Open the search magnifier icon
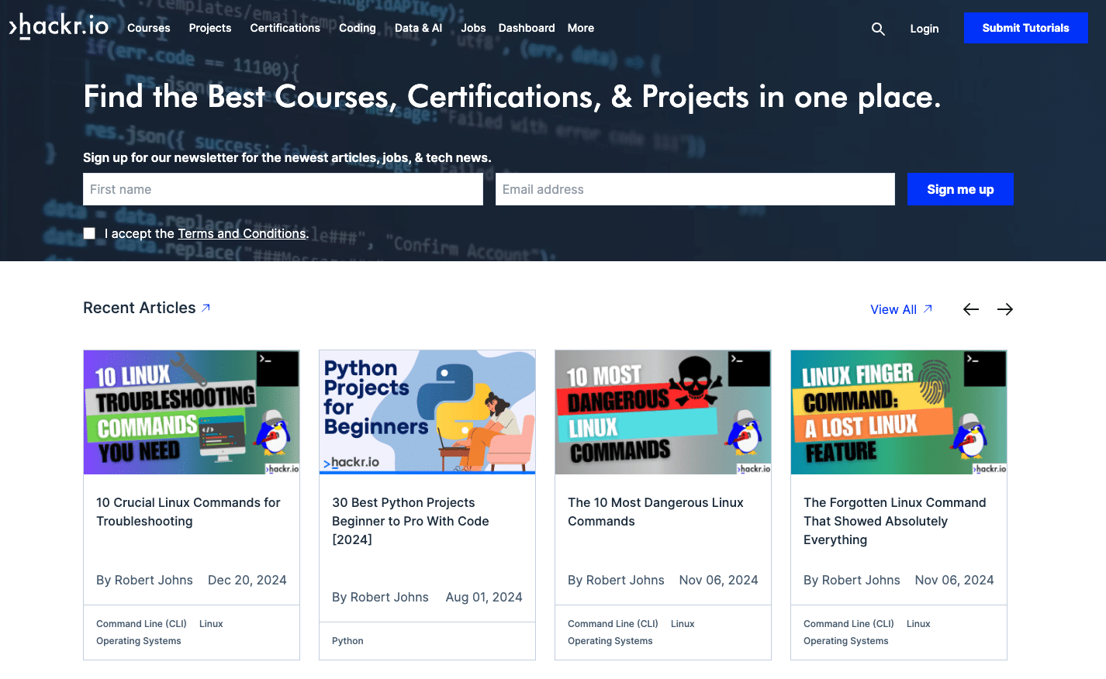This screenshot has width=1106, height=679. click(878, 29)
